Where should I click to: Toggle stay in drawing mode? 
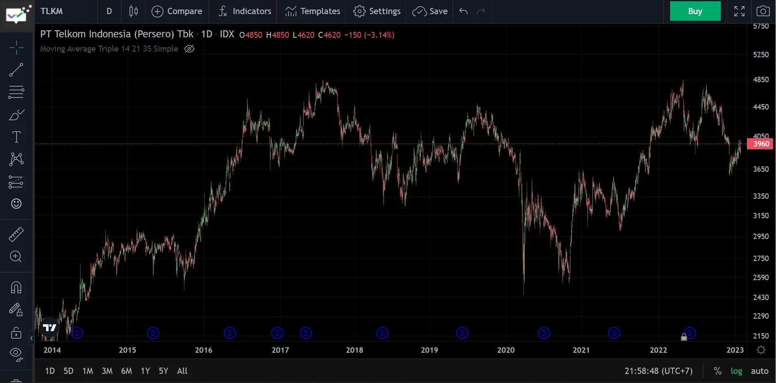16,310
